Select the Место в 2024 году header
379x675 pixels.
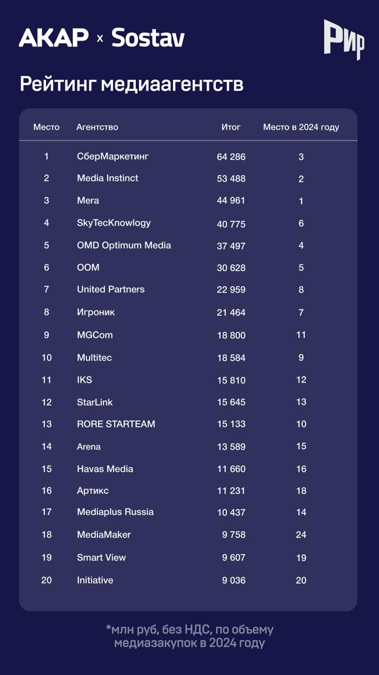pyautogui.click(x=301, y=127)
